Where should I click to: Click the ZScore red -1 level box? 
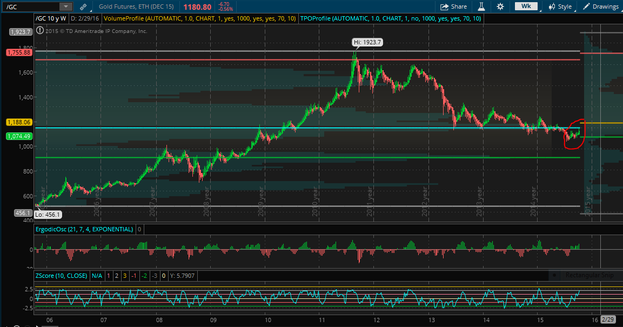[x=134, y=276]
